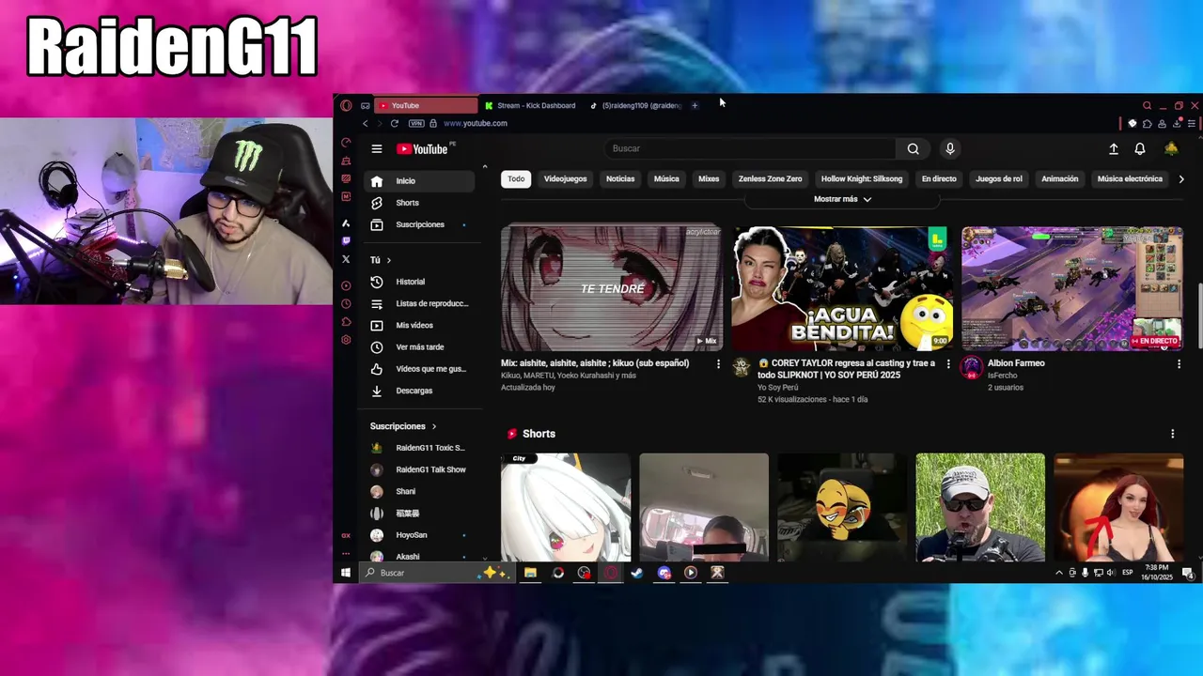Go back with the browser back arrow
1203x676 pixels.
(x=366, y=123)
